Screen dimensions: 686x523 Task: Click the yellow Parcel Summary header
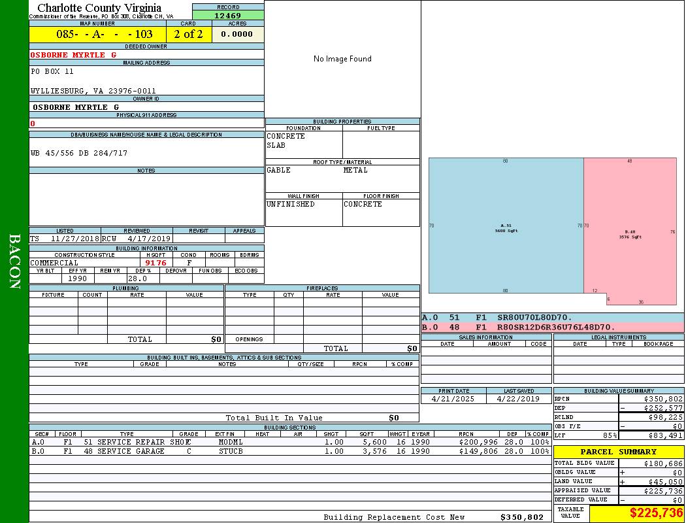click(619, 452)
